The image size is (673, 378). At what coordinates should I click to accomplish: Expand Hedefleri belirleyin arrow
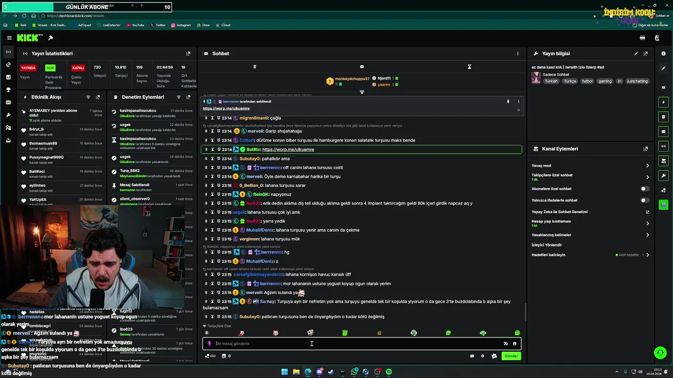coord(647,255)
